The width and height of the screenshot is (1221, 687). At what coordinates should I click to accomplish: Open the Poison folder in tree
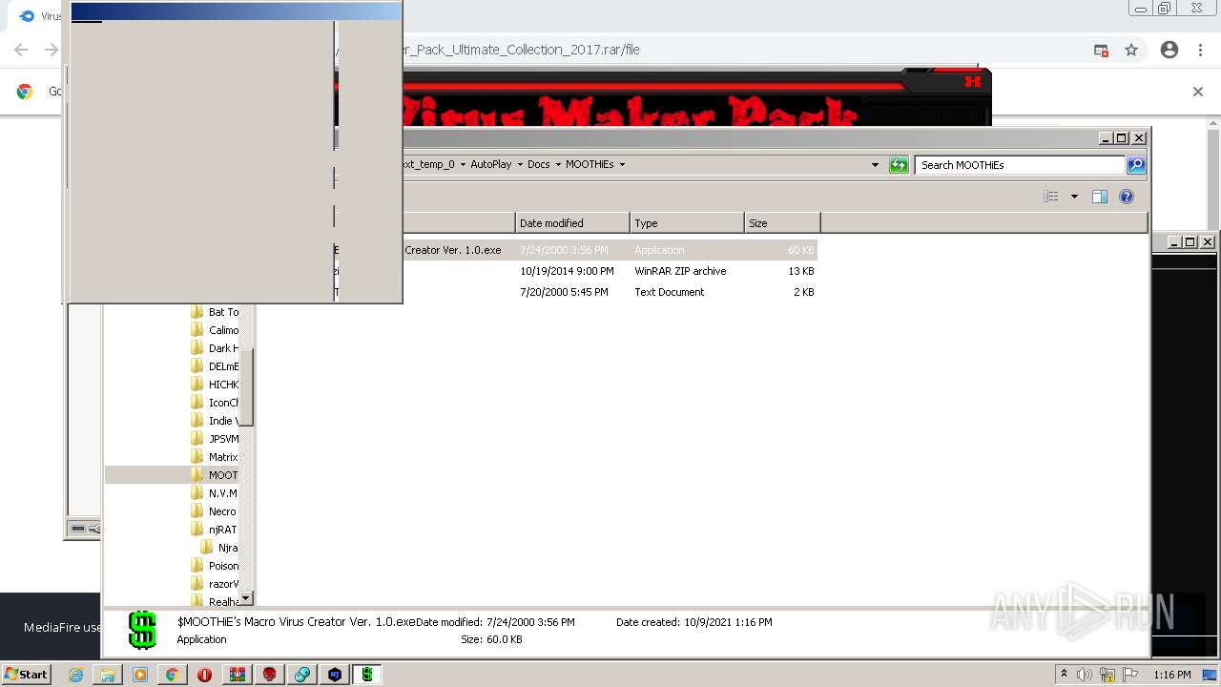pyautogui.click(x=215, y=566)
